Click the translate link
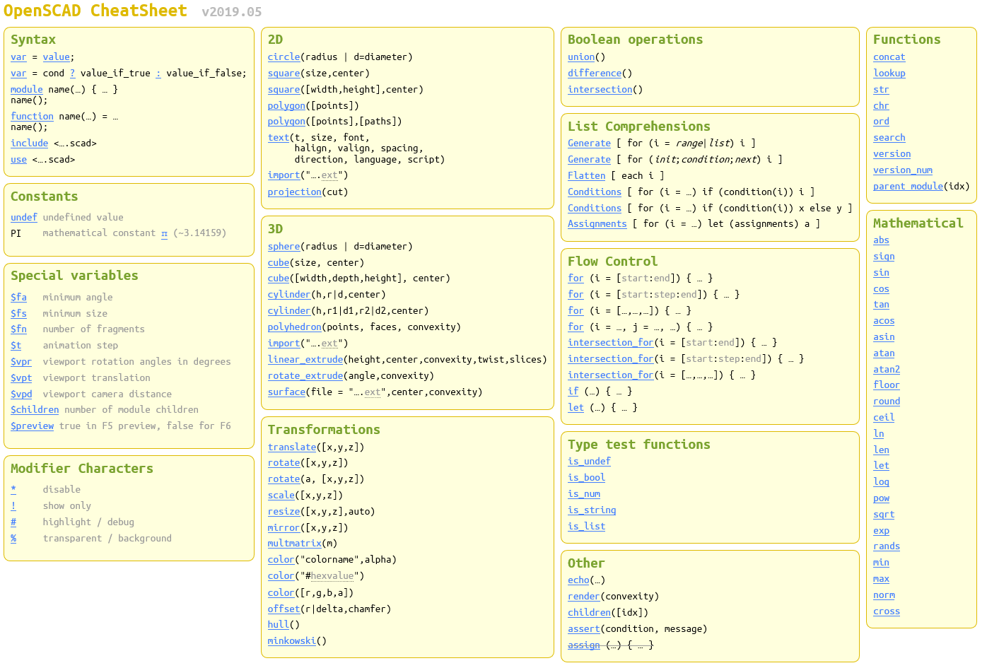This screenshot has width=987, height=668. (292, 447)
